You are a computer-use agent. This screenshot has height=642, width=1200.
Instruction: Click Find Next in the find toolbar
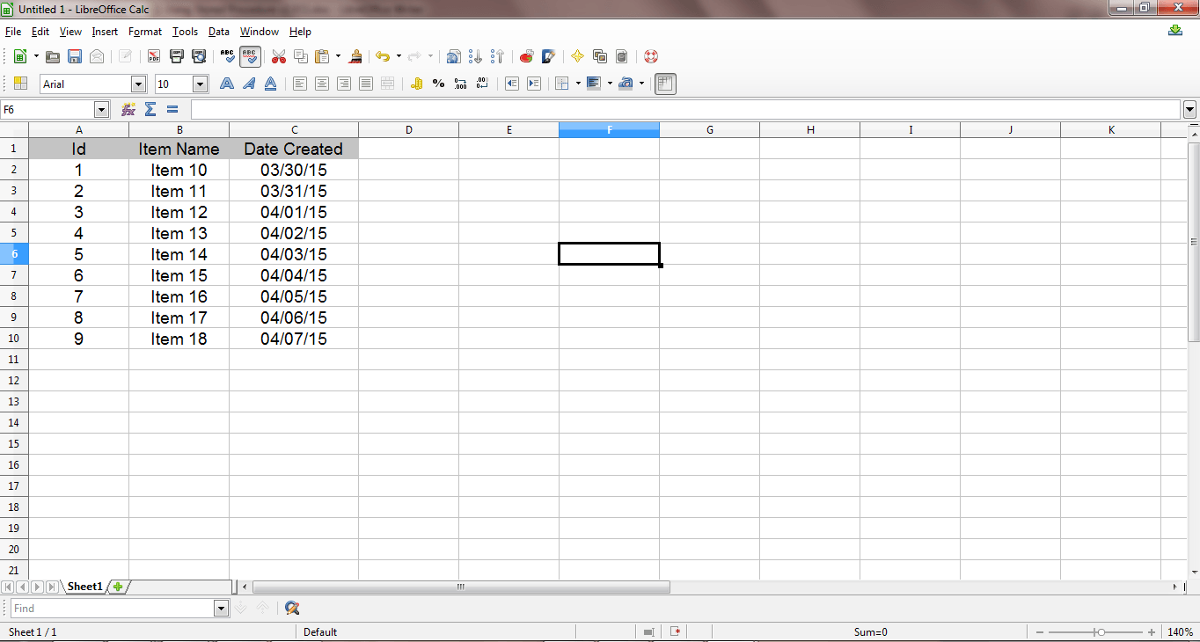click(x=239, y=608)
